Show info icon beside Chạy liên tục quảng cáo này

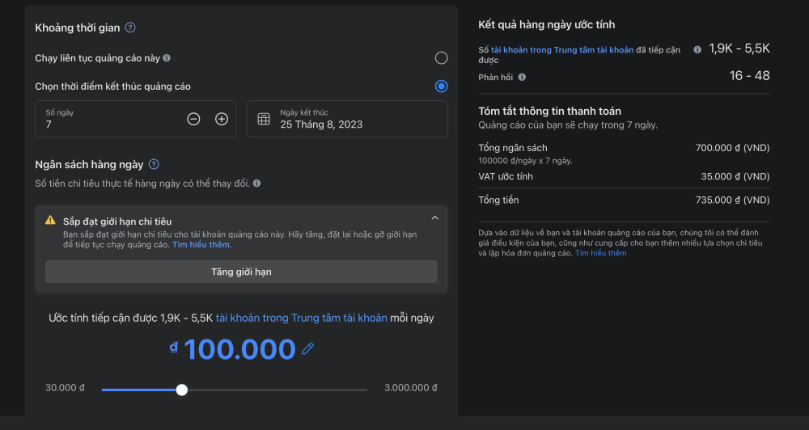pos(167,57)
